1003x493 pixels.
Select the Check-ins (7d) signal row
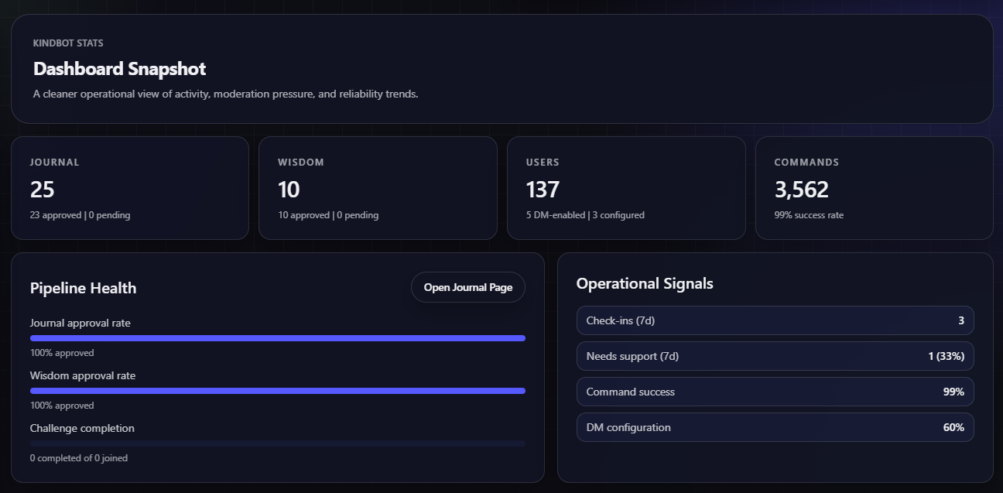coord(775,320)
